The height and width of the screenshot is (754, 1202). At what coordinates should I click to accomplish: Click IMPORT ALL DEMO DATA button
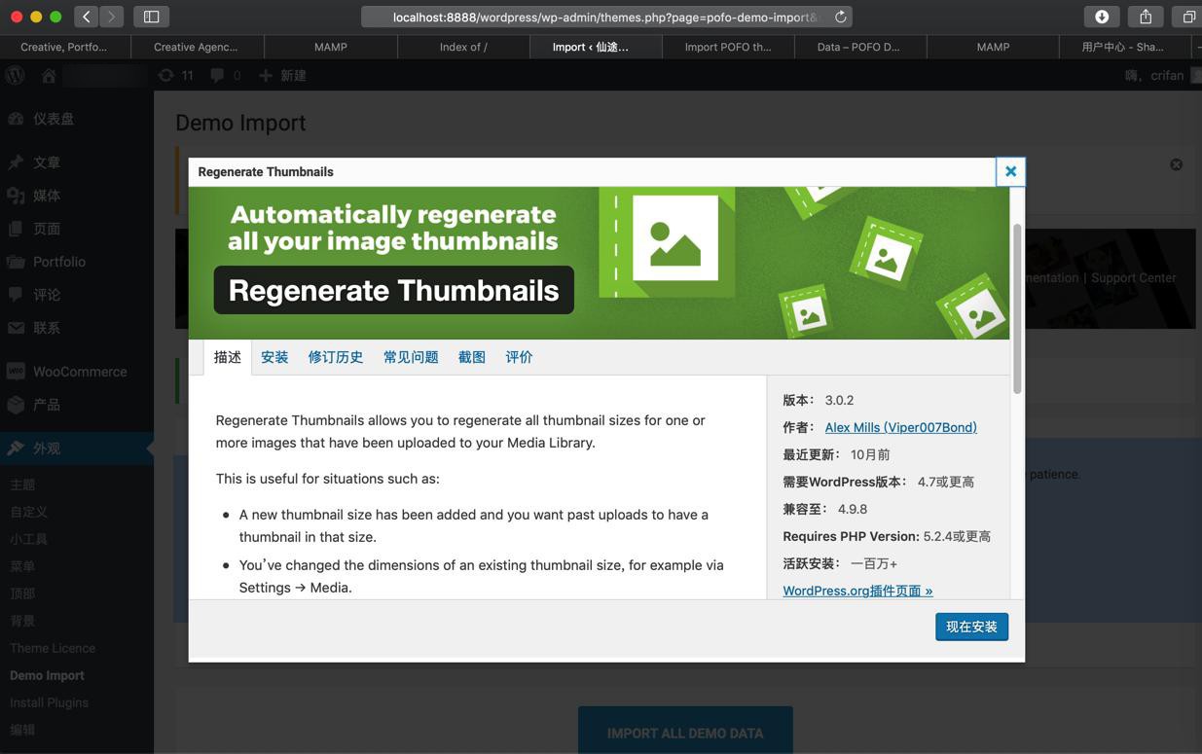click(685, 733)
